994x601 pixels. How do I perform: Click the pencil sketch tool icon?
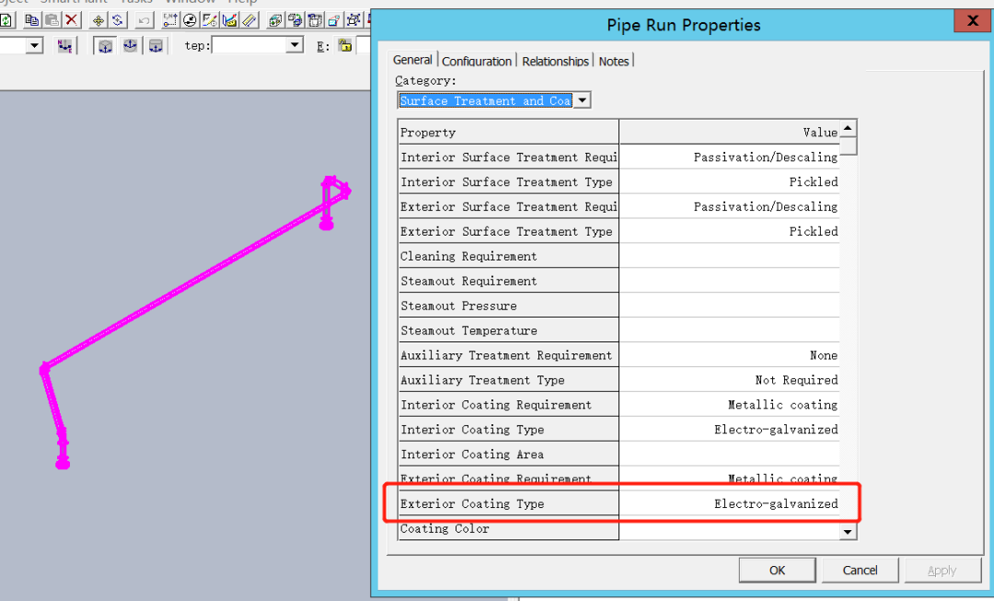tap(209, 20)
